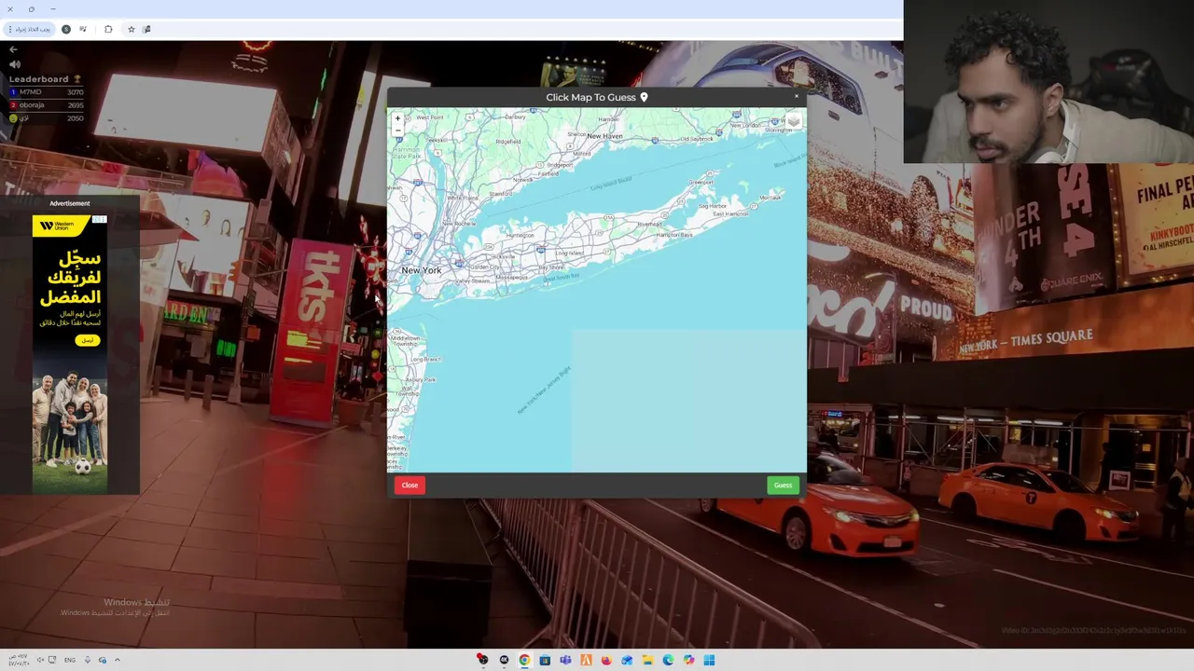
Task: Zoom in on the guess map
Action: click(397, 118)
